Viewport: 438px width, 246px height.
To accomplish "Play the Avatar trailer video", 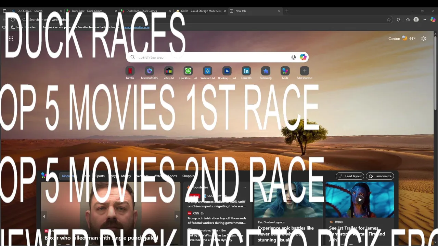I will point(360,200).
